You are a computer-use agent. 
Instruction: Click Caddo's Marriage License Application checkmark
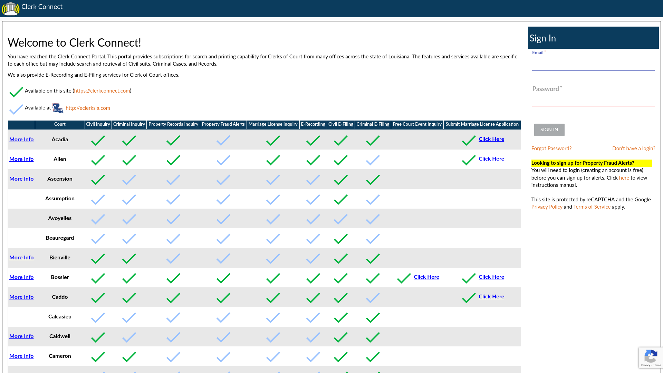469,298
